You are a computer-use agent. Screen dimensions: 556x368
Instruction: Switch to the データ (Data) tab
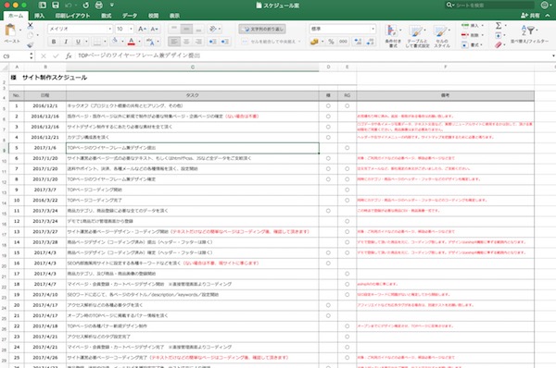tap(130, 16)
